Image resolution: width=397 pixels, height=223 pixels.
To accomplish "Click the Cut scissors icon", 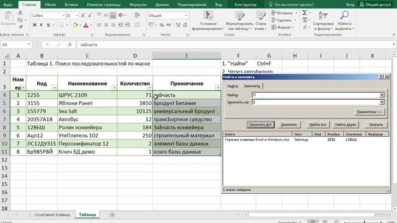I will pyautogui.click(x=20, y=12).
